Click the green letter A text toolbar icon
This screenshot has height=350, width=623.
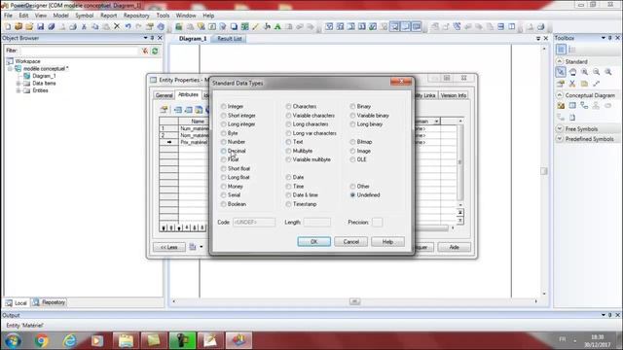tap(277, 26)
